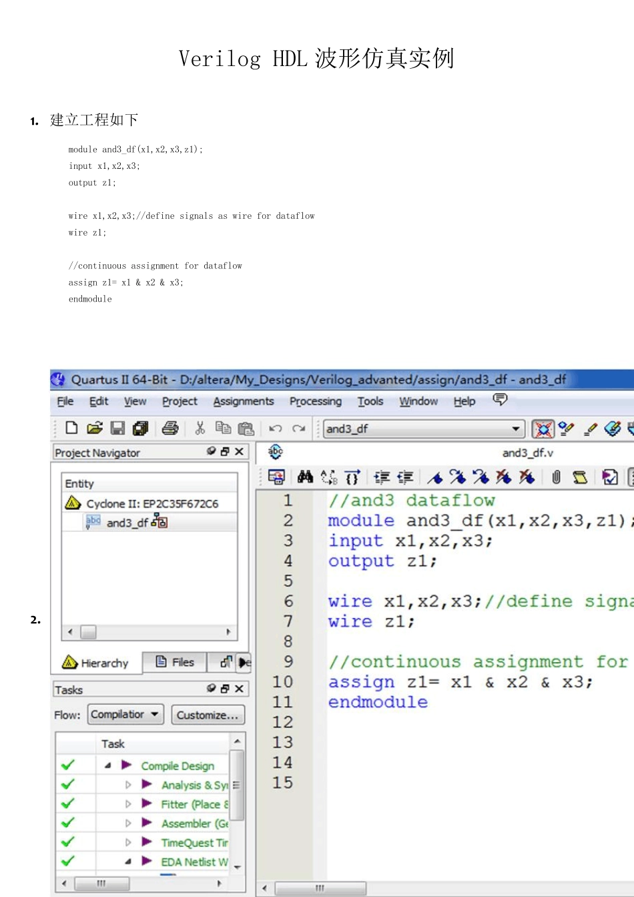Image resolution: width=634 pixels, height=897 pixels.
Task: Expand the TimeQuest task
Action: [128, 842]
